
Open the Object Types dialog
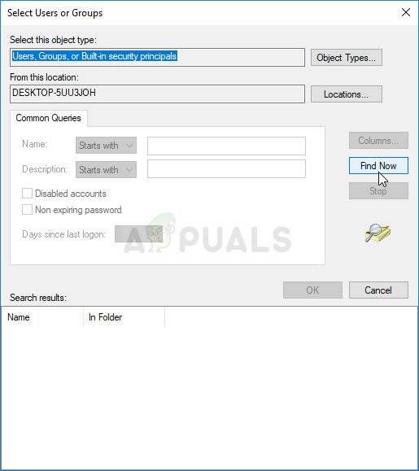click(x=347, y=58)
